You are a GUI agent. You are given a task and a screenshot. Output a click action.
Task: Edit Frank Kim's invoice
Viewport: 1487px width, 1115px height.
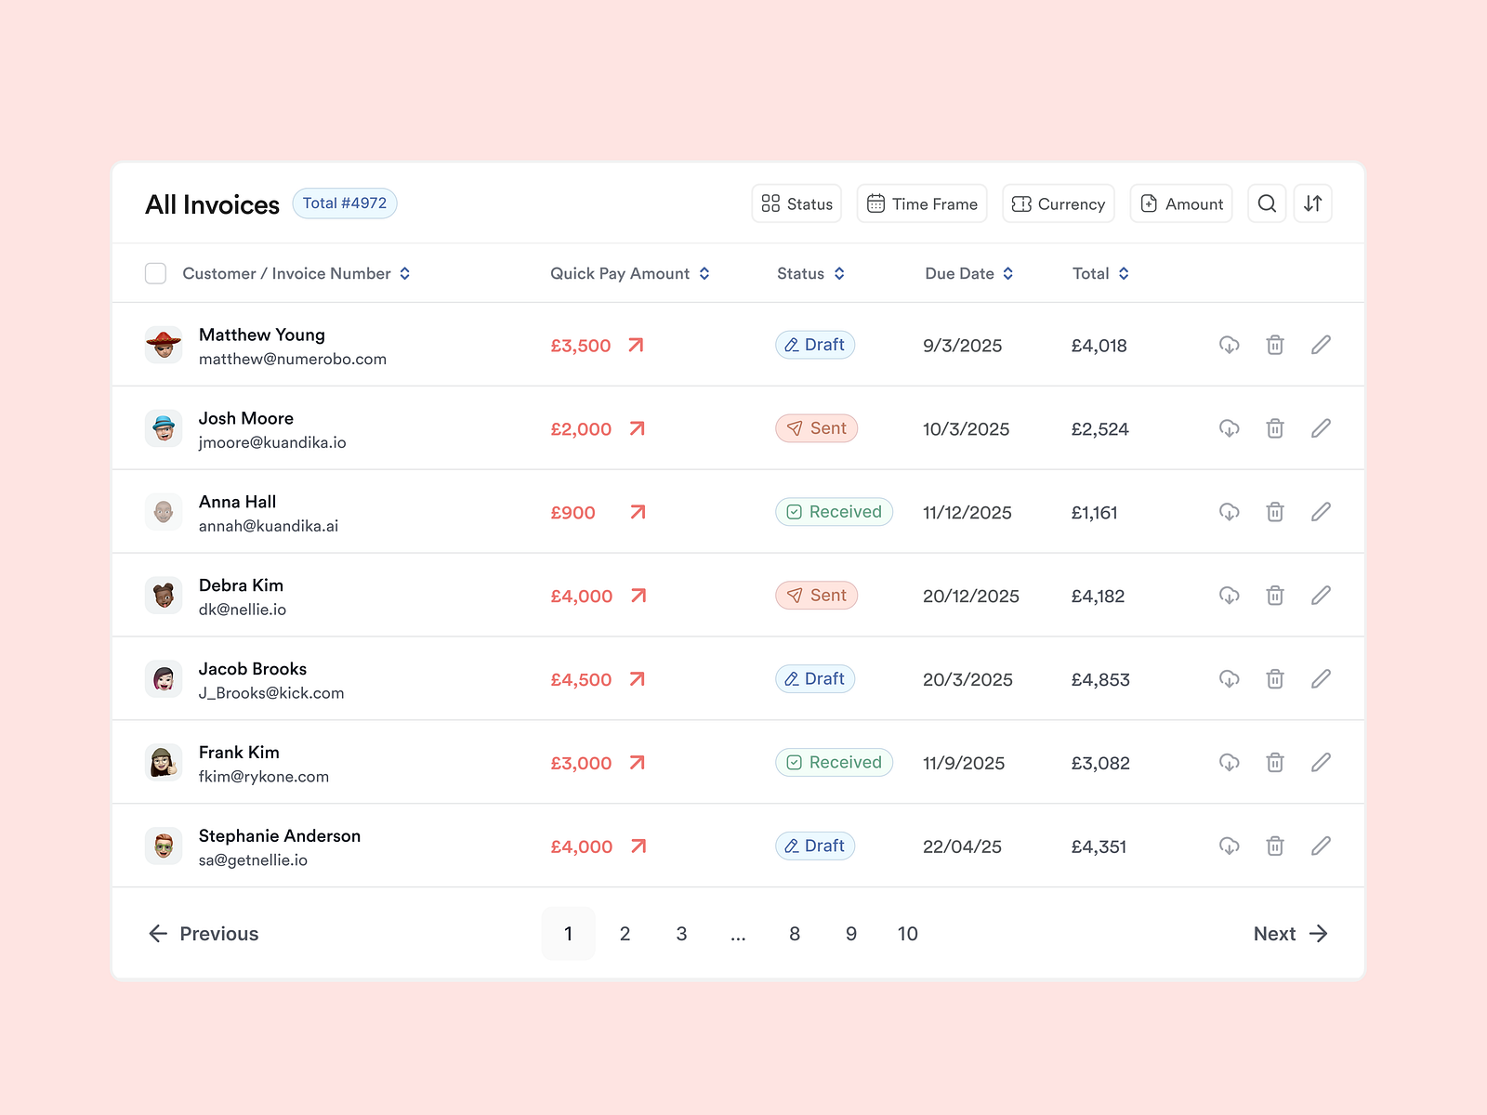(x=1321, y=762)
